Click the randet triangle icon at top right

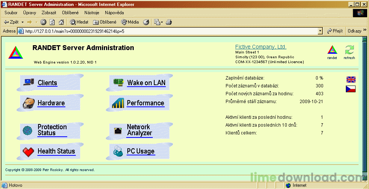coord(332,50)
